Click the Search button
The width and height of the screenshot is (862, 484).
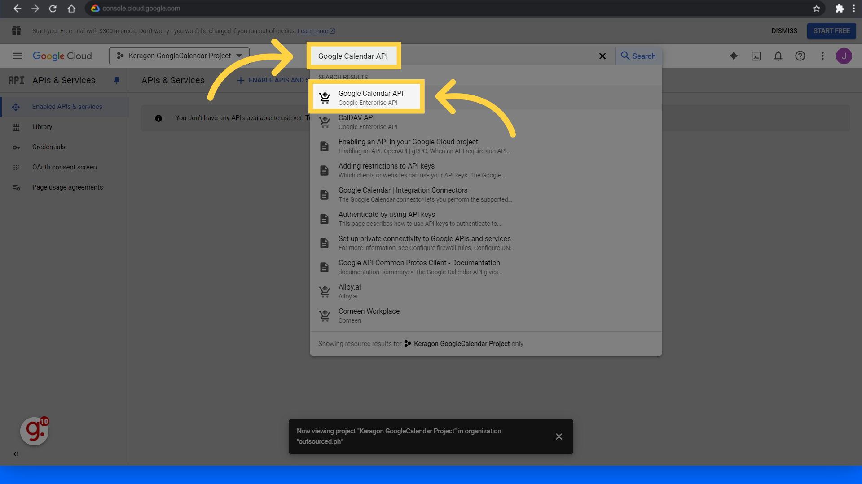(x=638, y=56)
